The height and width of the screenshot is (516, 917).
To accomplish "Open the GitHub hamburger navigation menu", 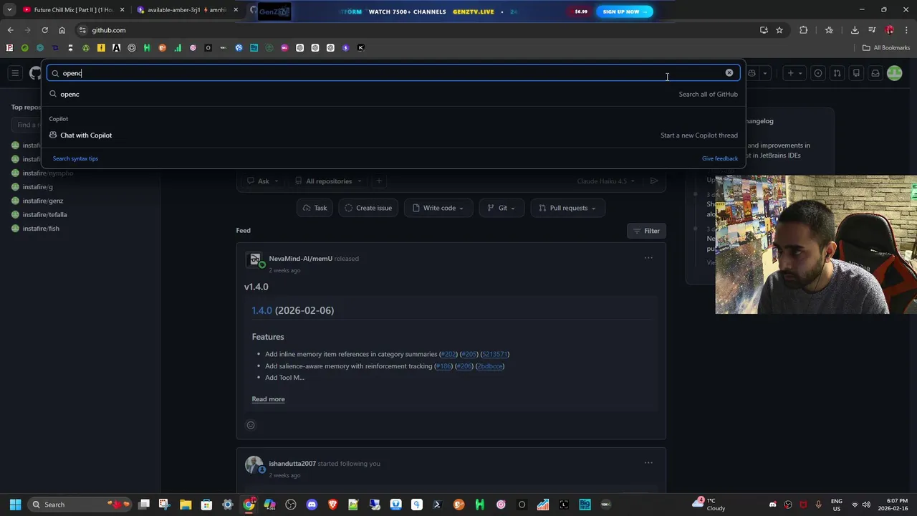I will [x=15, y=73].
